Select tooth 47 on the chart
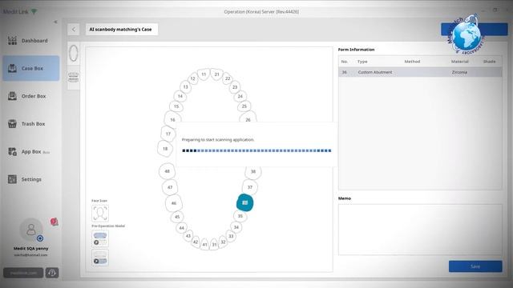Screen dimensions: 513x288 170,187
